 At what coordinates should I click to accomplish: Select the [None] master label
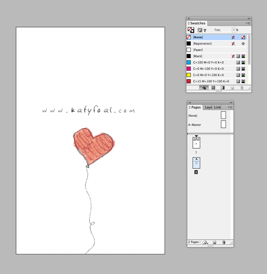coord(193,116)
